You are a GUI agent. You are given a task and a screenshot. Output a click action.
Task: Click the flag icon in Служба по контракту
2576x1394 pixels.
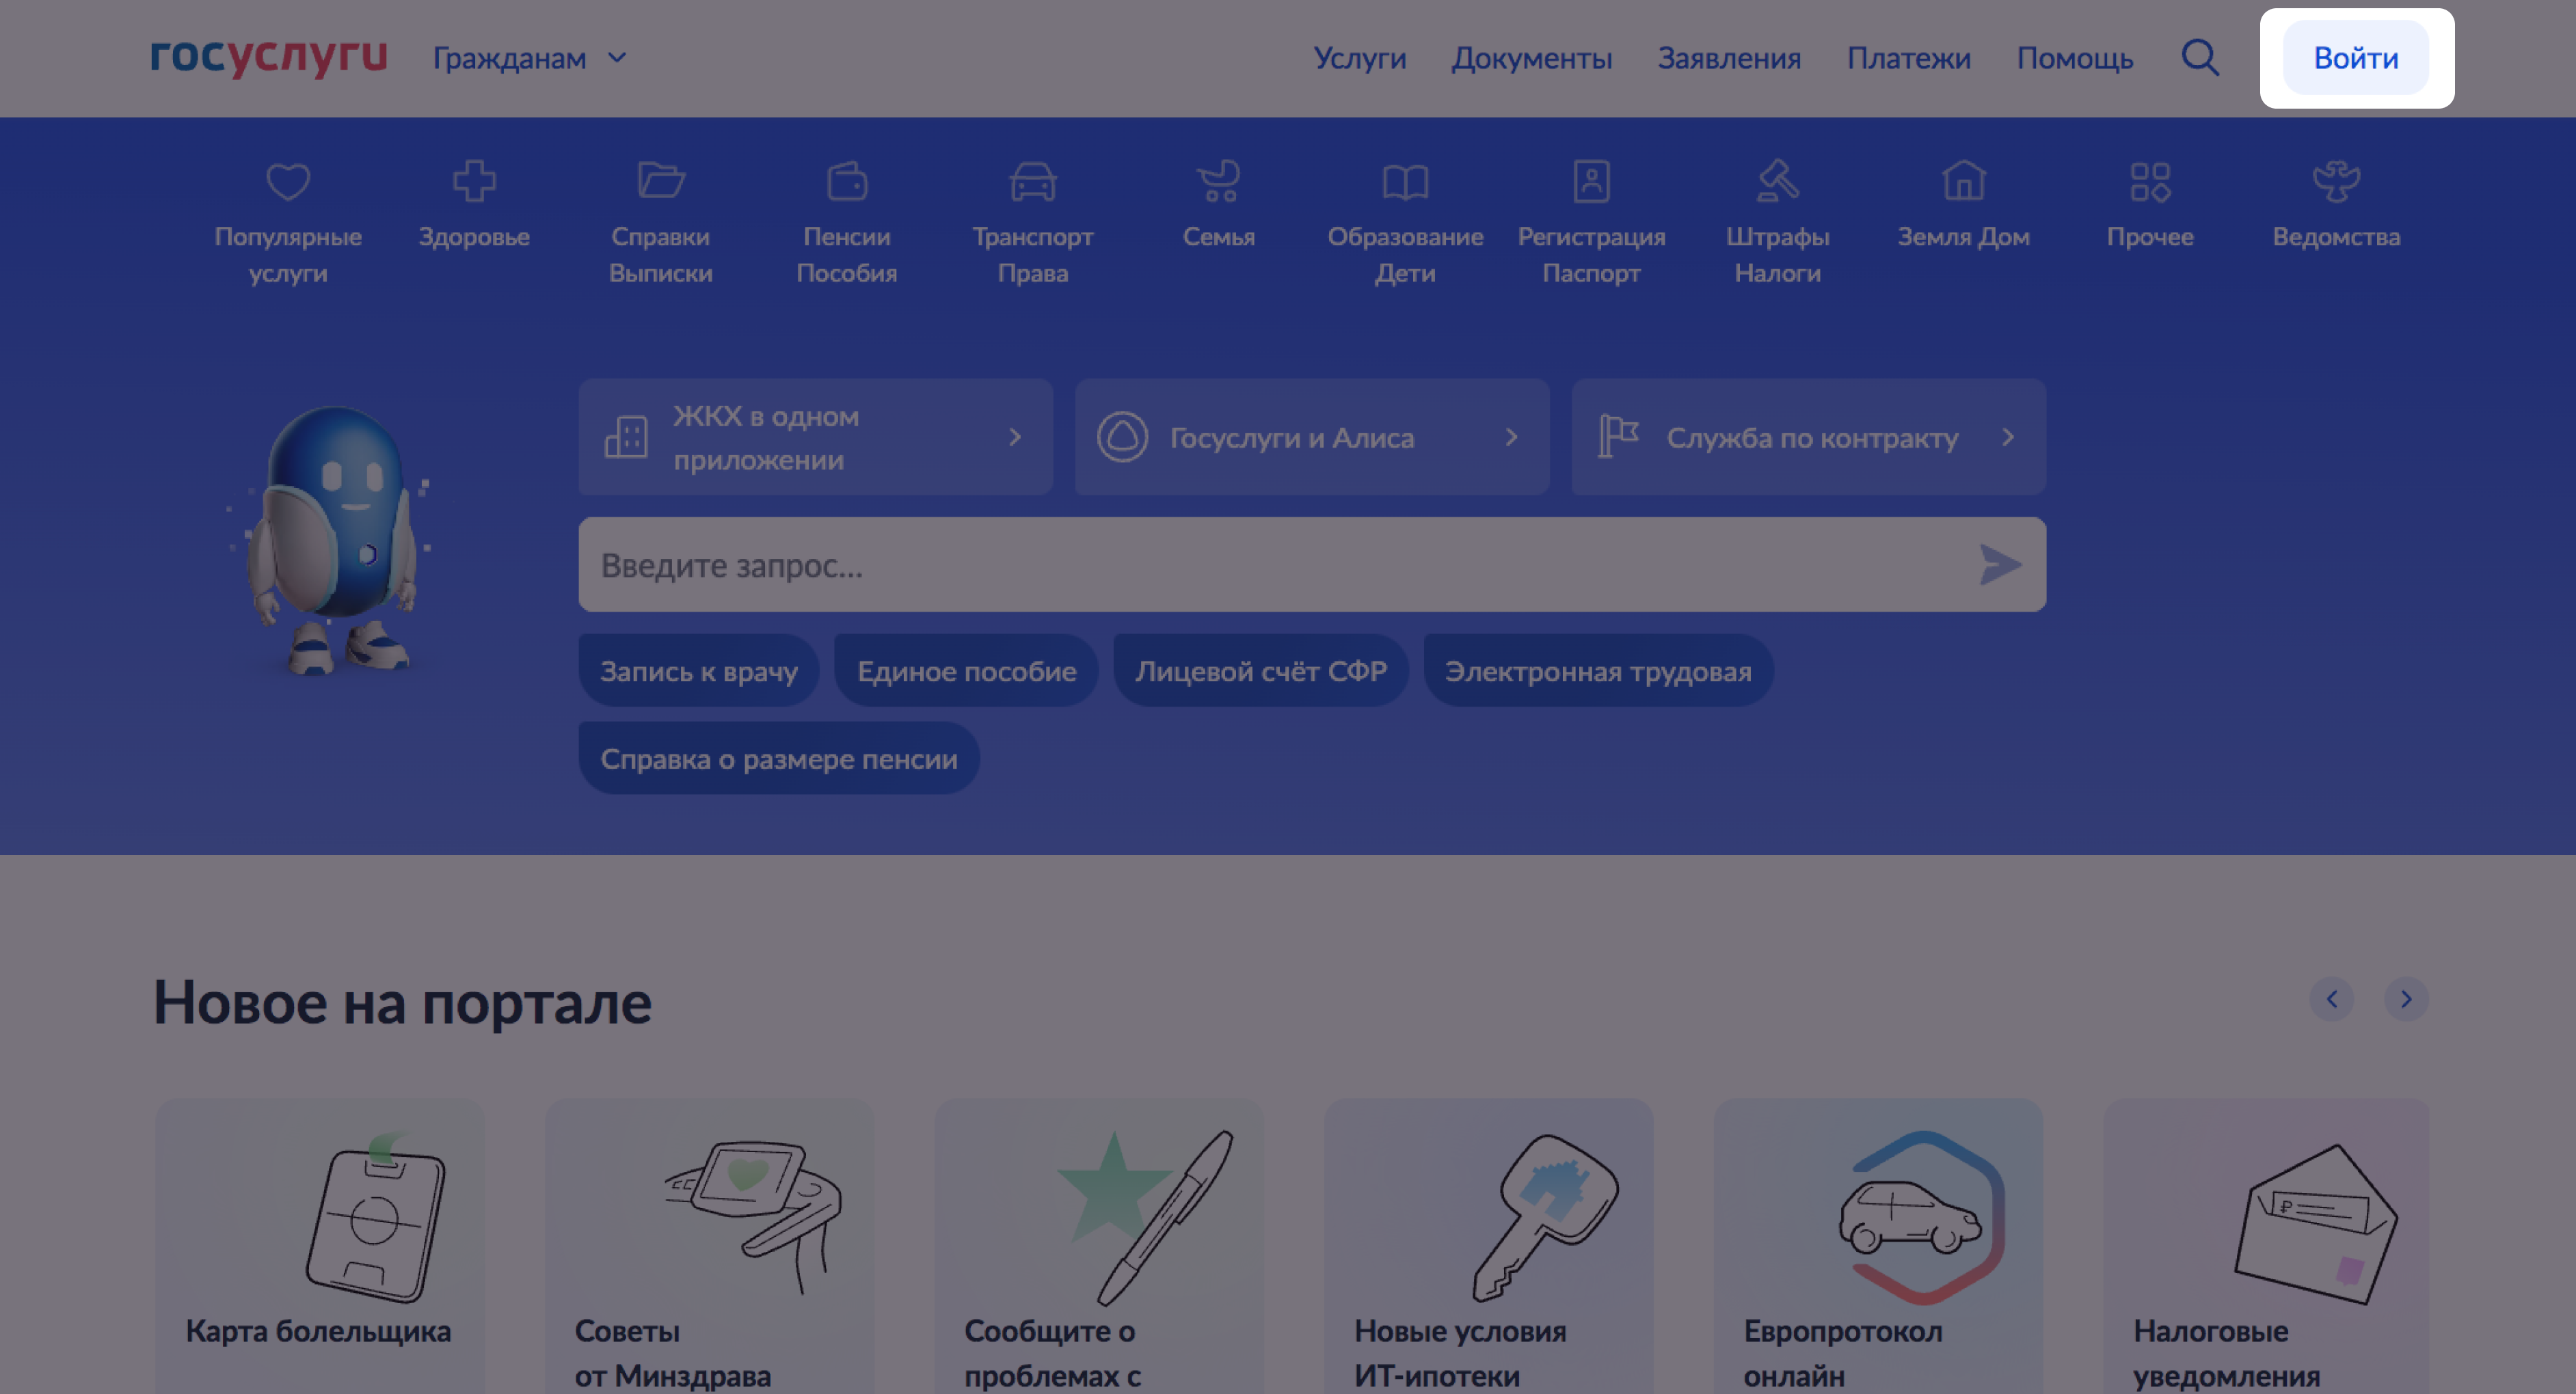tap(1618, 437)
